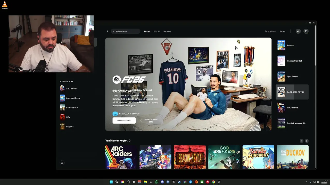The image size is (330, 185).
Task: Click the Mağazada ara search field
Action: coord(126,31)
